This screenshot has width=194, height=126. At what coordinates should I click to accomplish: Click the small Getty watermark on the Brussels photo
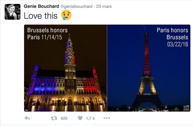pos(26,110)
